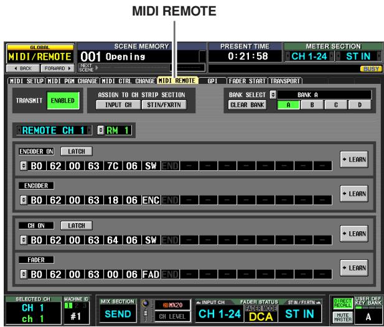Click the NEXT SCENE arrow

click(x=97, y=68)
